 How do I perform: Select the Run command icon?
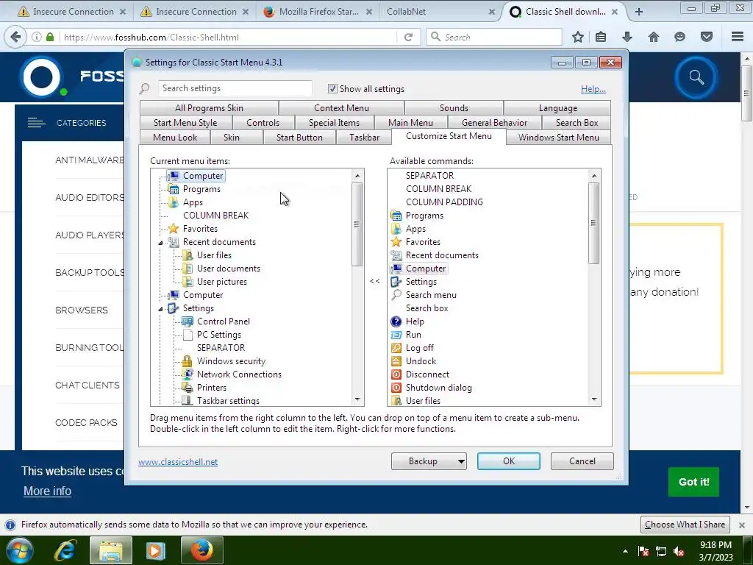click(396, 335)
